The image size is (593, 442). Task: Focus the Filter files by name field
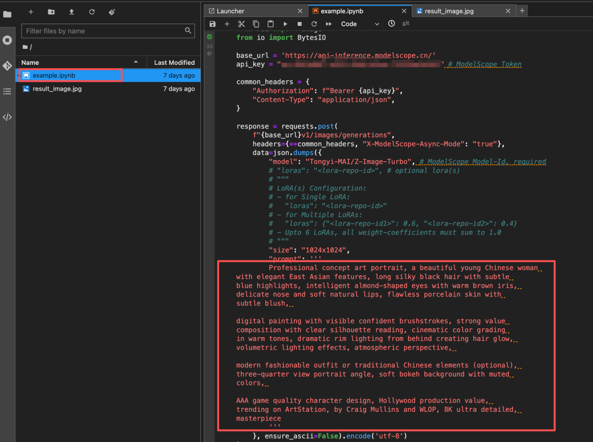point(104,31)
